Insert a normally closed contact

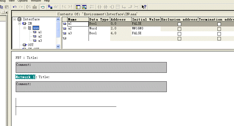[x=105, y=7]
